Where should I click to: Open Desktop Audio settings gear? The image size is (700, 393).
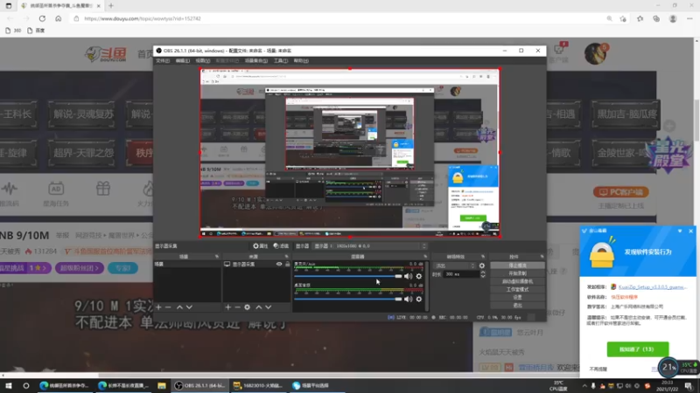coord(419,299)
